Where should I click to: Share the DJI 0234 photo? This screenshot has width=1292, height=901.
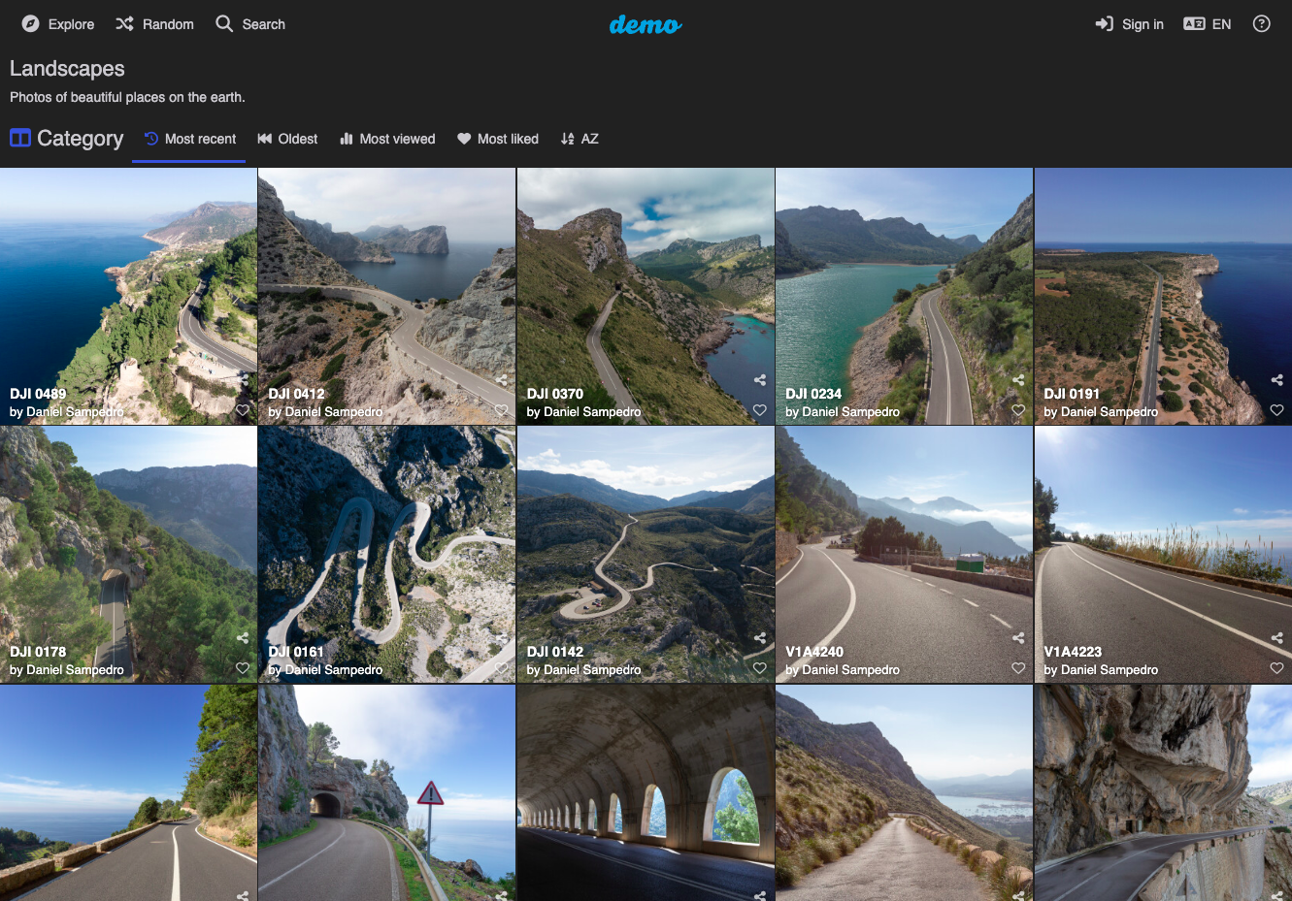pos(1018,380)
